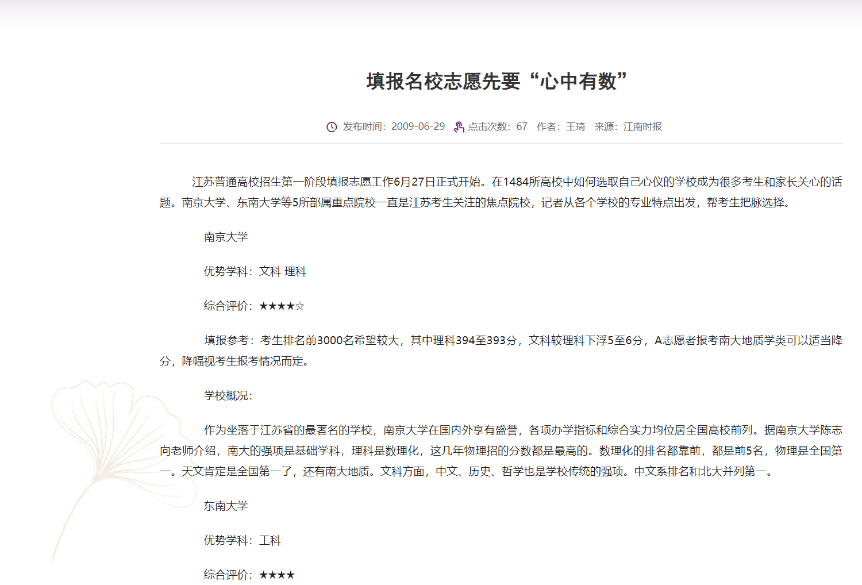Image resolution: width=862 pixels, height=585 pixels.
Task: Click the 优势学科：文科 理科 line
Action: [255, 271]
